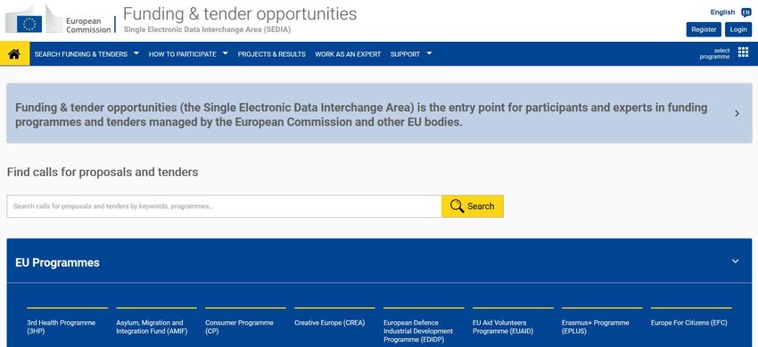
Task: Collapse the EU Programmes section chevron
Action: pyautogui.click(x=736, y=261)
